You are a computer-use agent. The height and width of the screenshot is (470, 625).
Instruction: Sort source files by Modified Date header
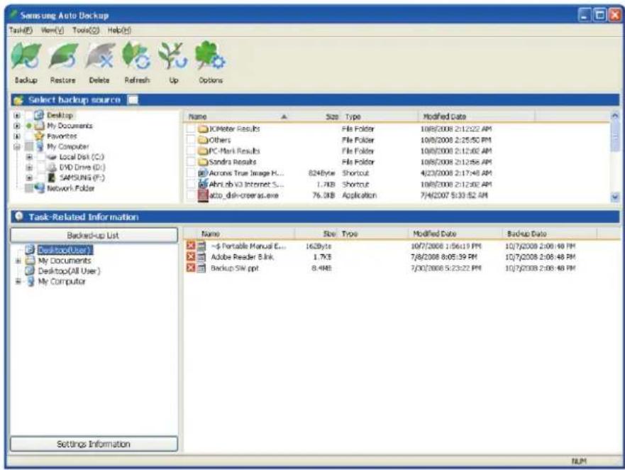(x=477, y=116)
